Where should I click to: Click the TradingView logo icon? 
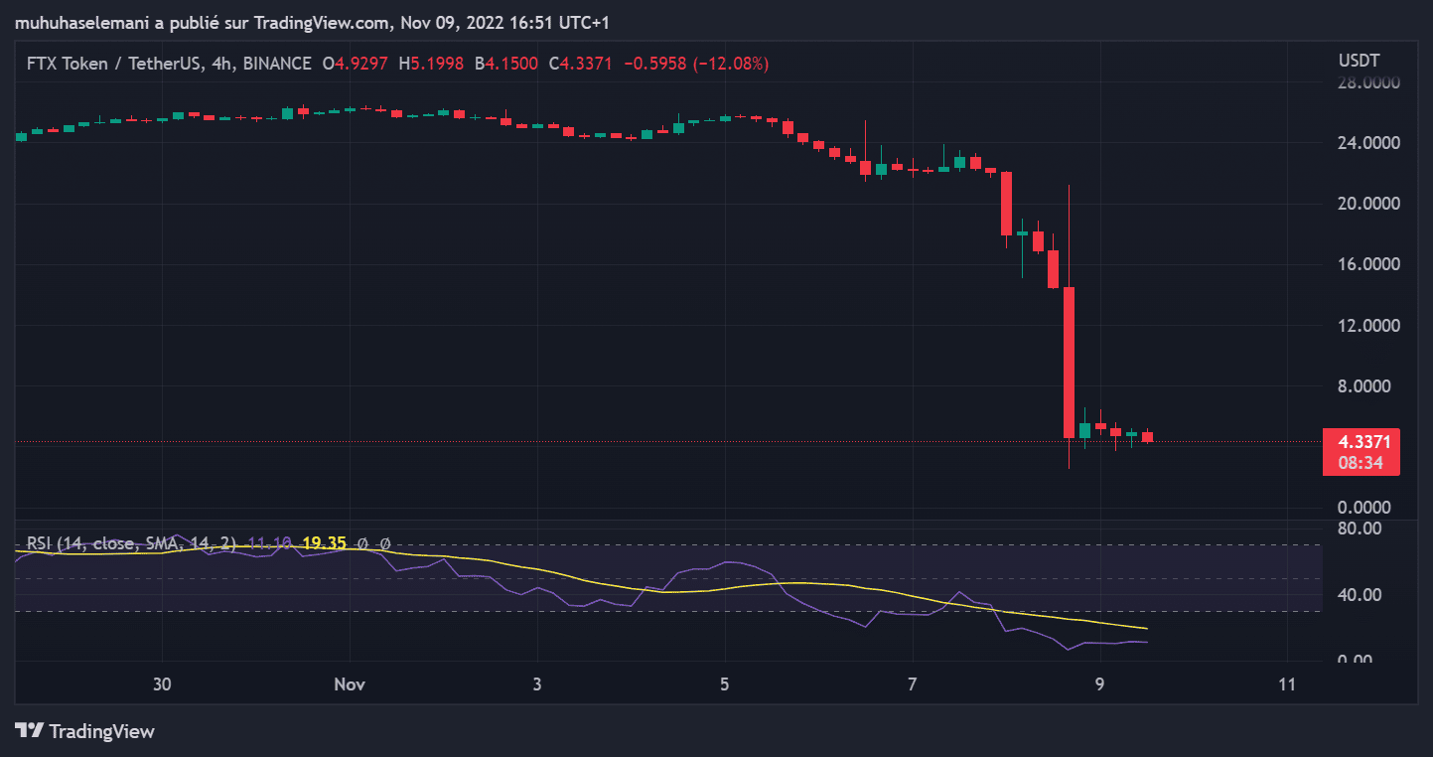[30, 731]
